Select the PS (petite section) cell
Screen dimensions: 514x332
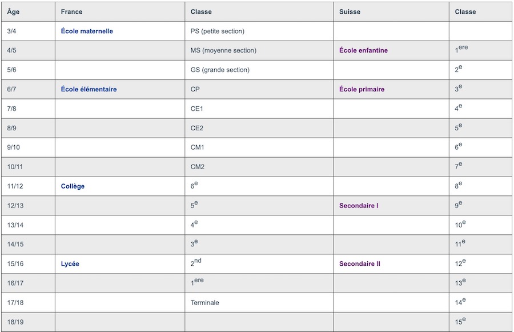coord(217,31)
